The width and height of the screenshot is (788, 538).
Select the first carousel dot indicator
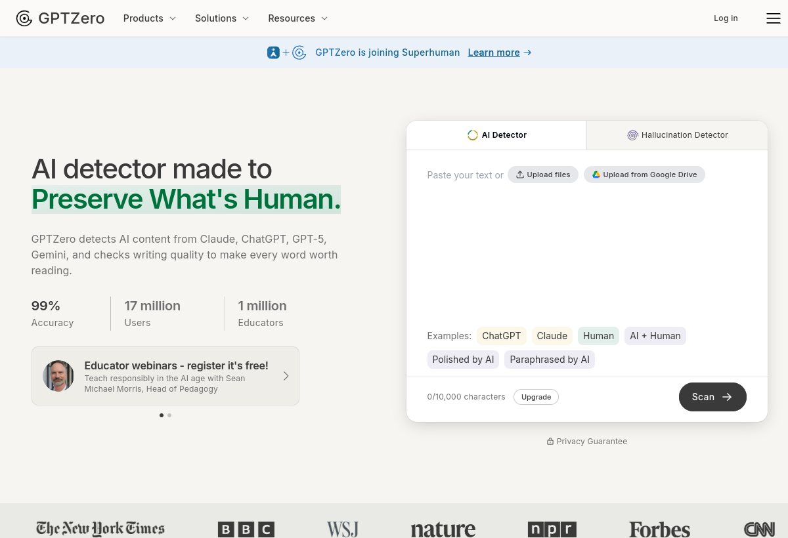[x=162, y=415]
